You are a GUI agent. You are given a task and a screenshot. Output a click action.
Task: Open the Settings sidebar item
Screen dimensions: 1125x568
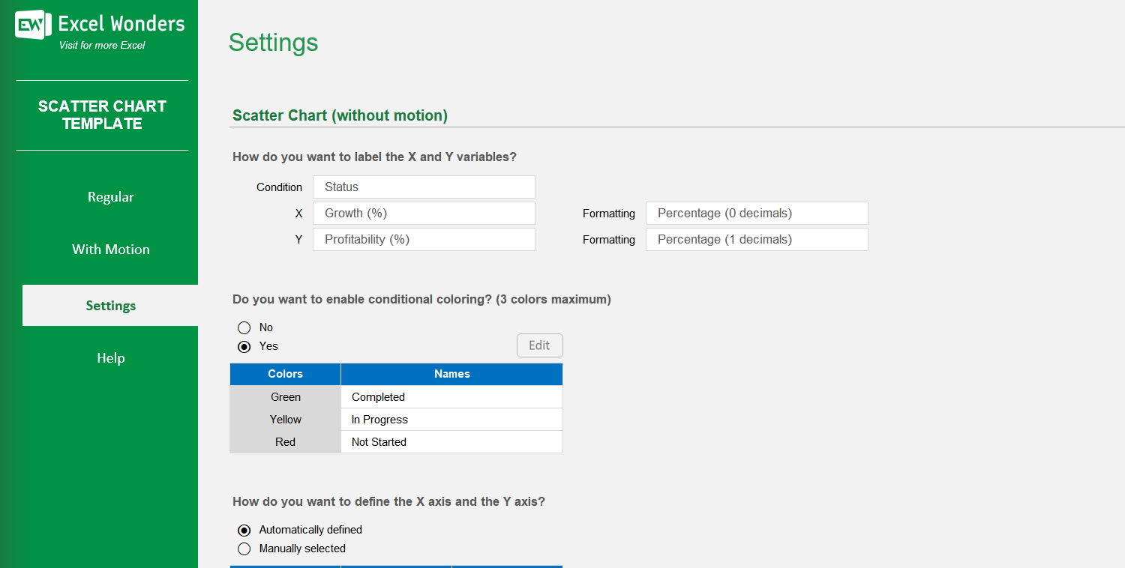pos(110,305)
